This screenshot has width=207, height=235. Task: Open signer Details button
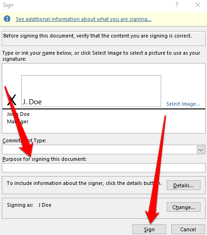[x=183, y=185]
